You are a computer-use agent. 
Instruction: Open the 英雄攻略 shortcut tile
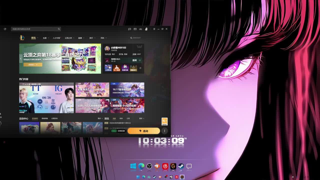tap(125, 68)
